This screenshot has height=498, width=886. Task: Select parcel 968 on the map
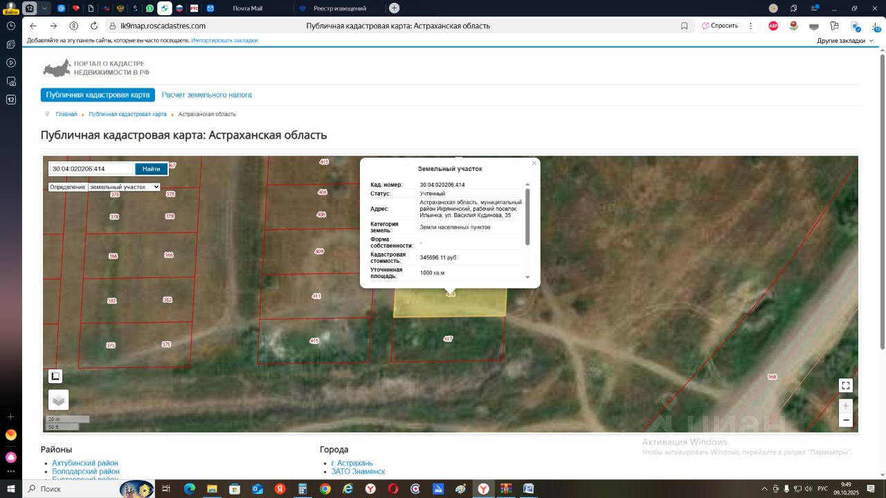772,377
